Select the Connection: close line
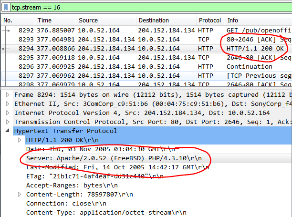 point(66,204)
